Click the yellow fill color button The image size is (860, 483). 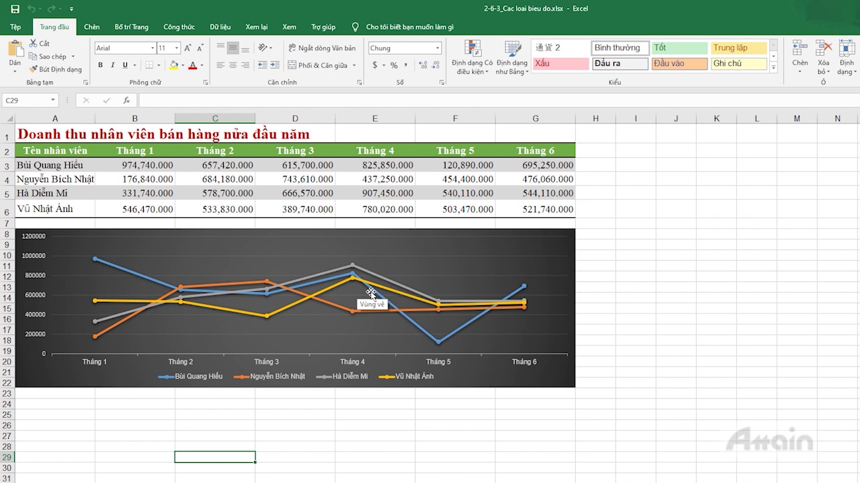coord(173,65)
